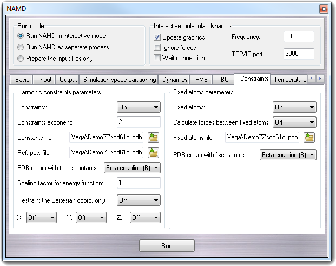Open the Constraints On/Off dropdown

tap(139, 107)
